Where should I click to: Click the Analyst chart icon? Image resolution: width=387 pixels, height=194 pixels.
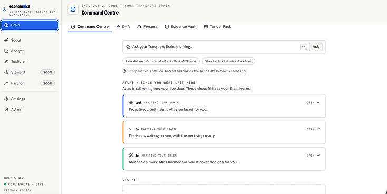pyautogui.click(x=6, y=51)
